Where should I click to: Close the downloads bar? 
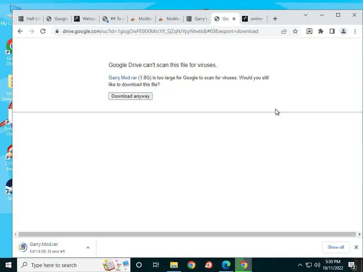pyautogui.click(x=356, y=247)
